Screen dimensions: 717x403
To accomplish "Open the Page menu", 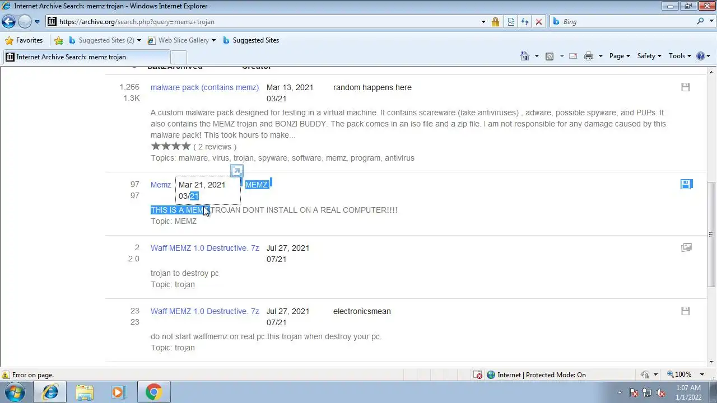I will (620, 56).
